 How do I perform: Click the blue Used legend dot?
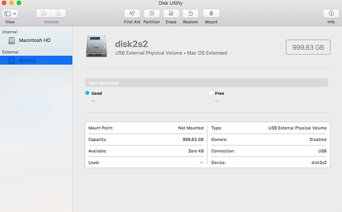pos(87,93)
